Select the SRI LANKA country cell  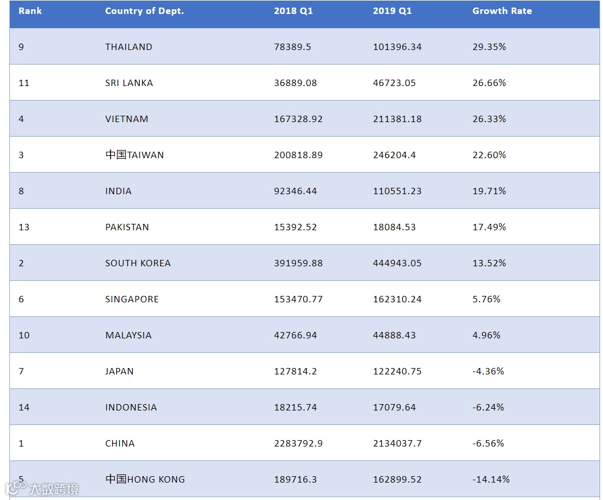(x=129, y=83)
